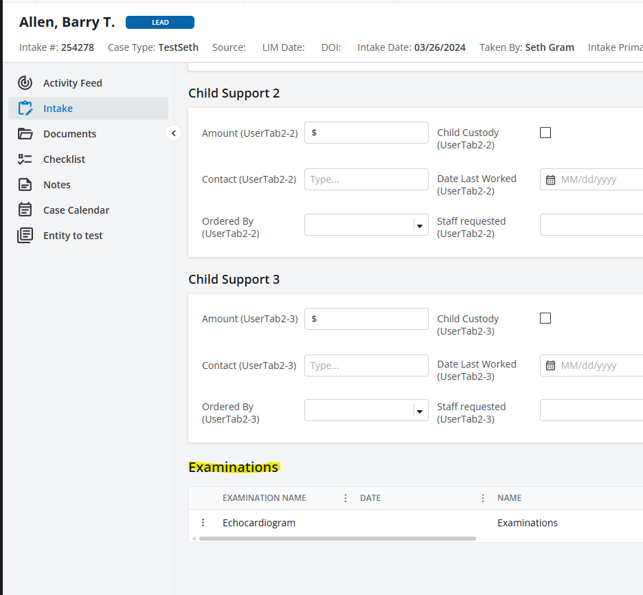Open Case Calendar
Viewport: 643px width, 595px height.
coord(76,210)
